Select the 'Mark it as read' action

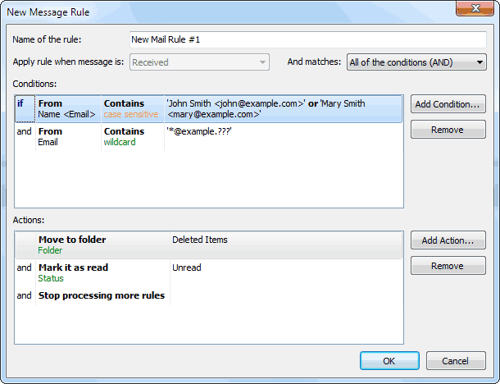point(102,272)
